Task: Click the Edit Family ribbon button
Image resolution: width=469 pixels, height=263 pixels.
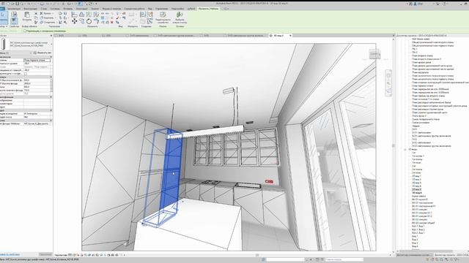Action: pyautogui.click(x=163, y=18)
